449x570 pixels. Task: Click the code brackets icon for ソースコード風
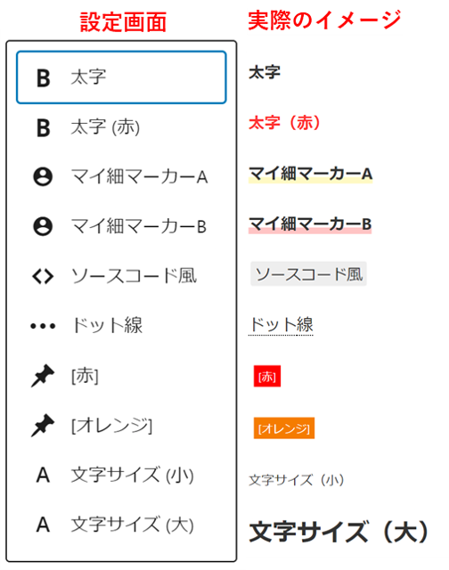pyautogui.click(x=43, y=276)
